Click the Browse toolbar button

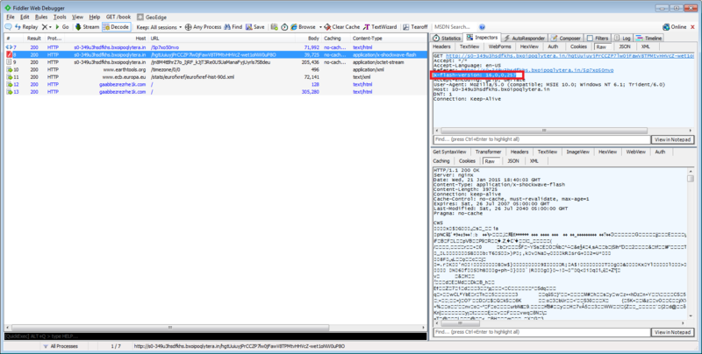tap(303, 27)
